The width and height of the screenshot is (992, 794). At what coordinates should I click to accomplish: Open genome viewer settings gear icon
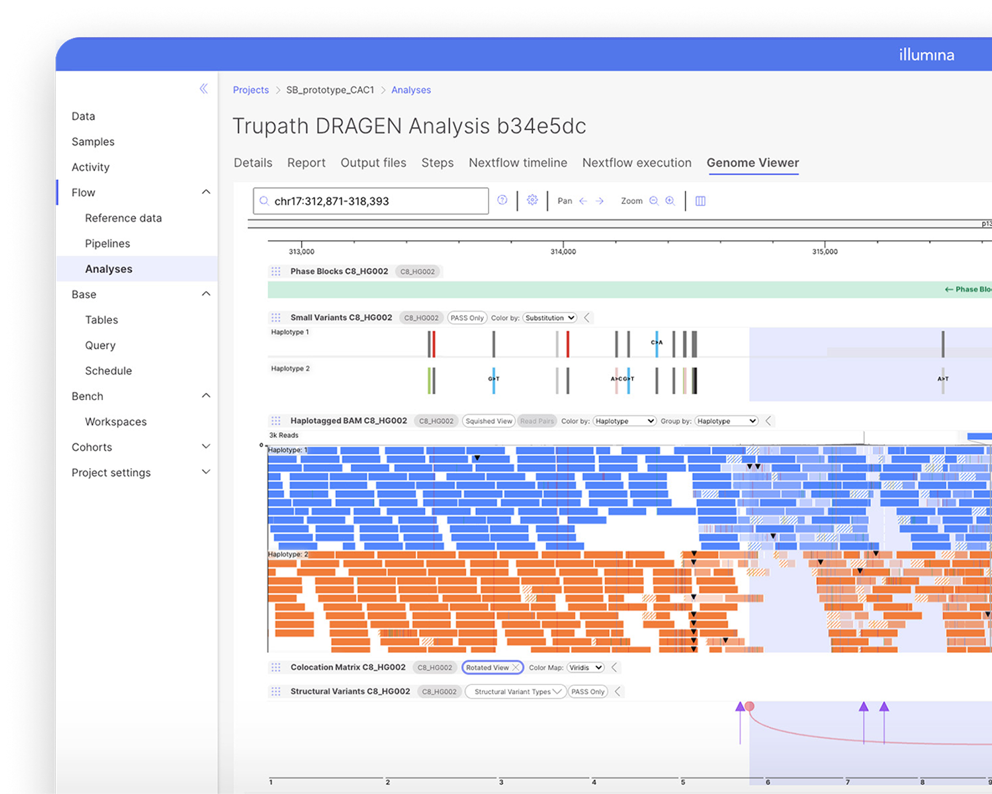click(x=532, y=200)
